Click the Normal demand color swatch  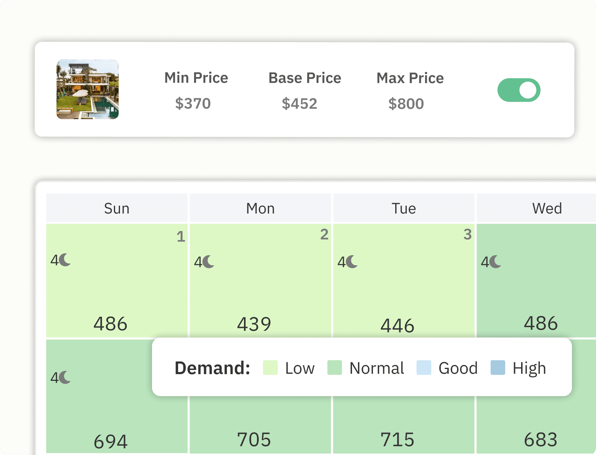(x=335, y=368)
